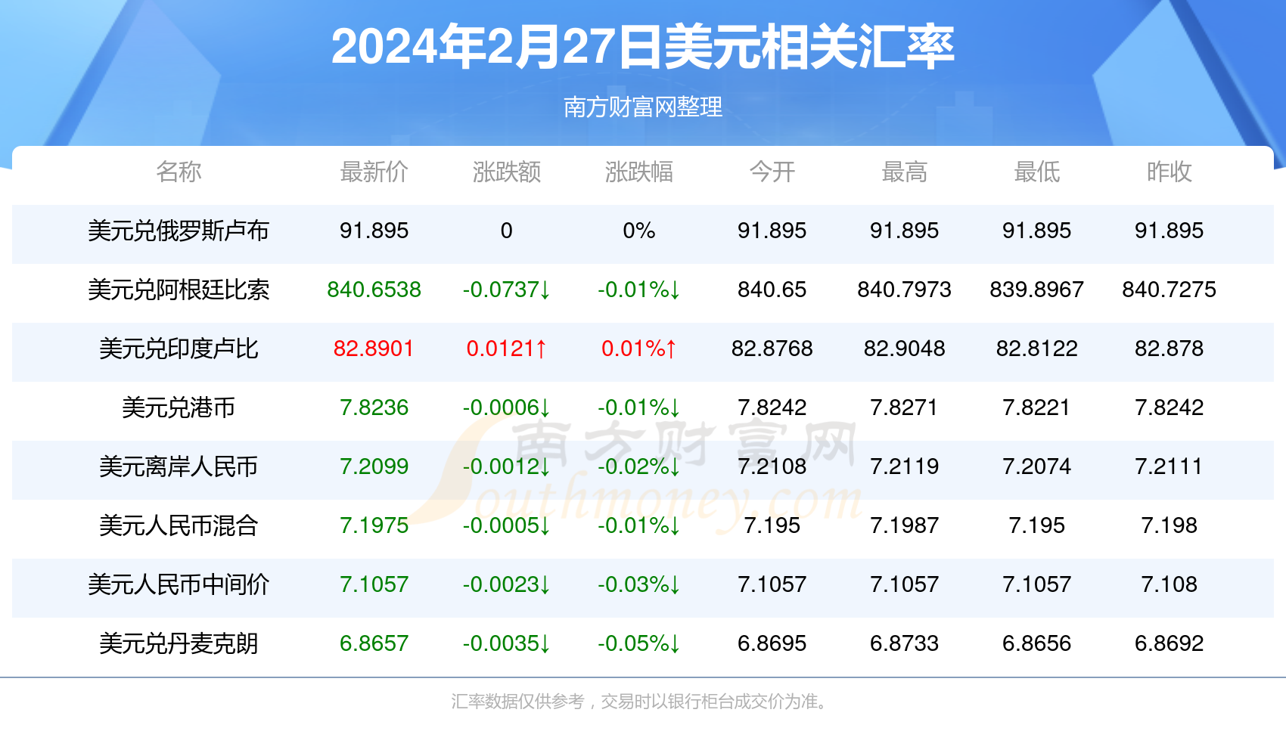Click the row name 美元兑丹麦克朗

(x=179, y=643)
